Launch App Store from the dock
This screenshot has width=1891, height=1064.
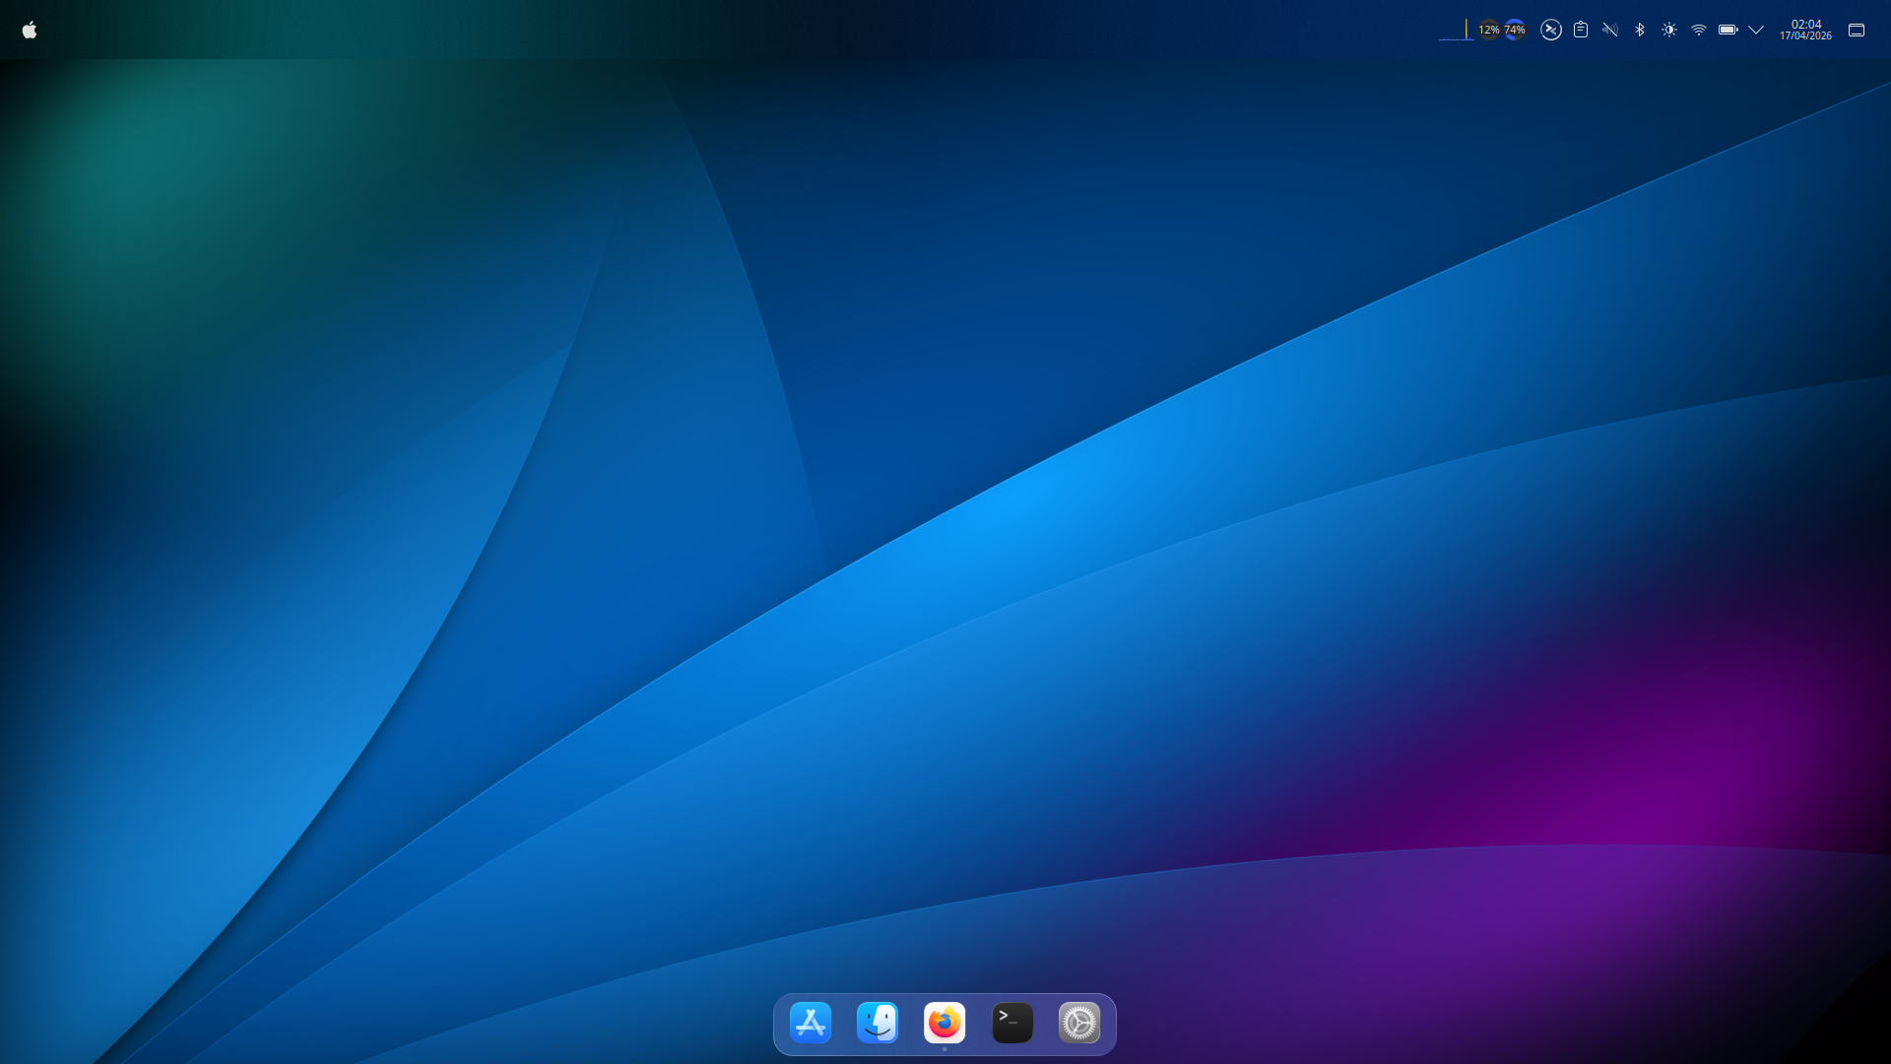[811, 1024]
